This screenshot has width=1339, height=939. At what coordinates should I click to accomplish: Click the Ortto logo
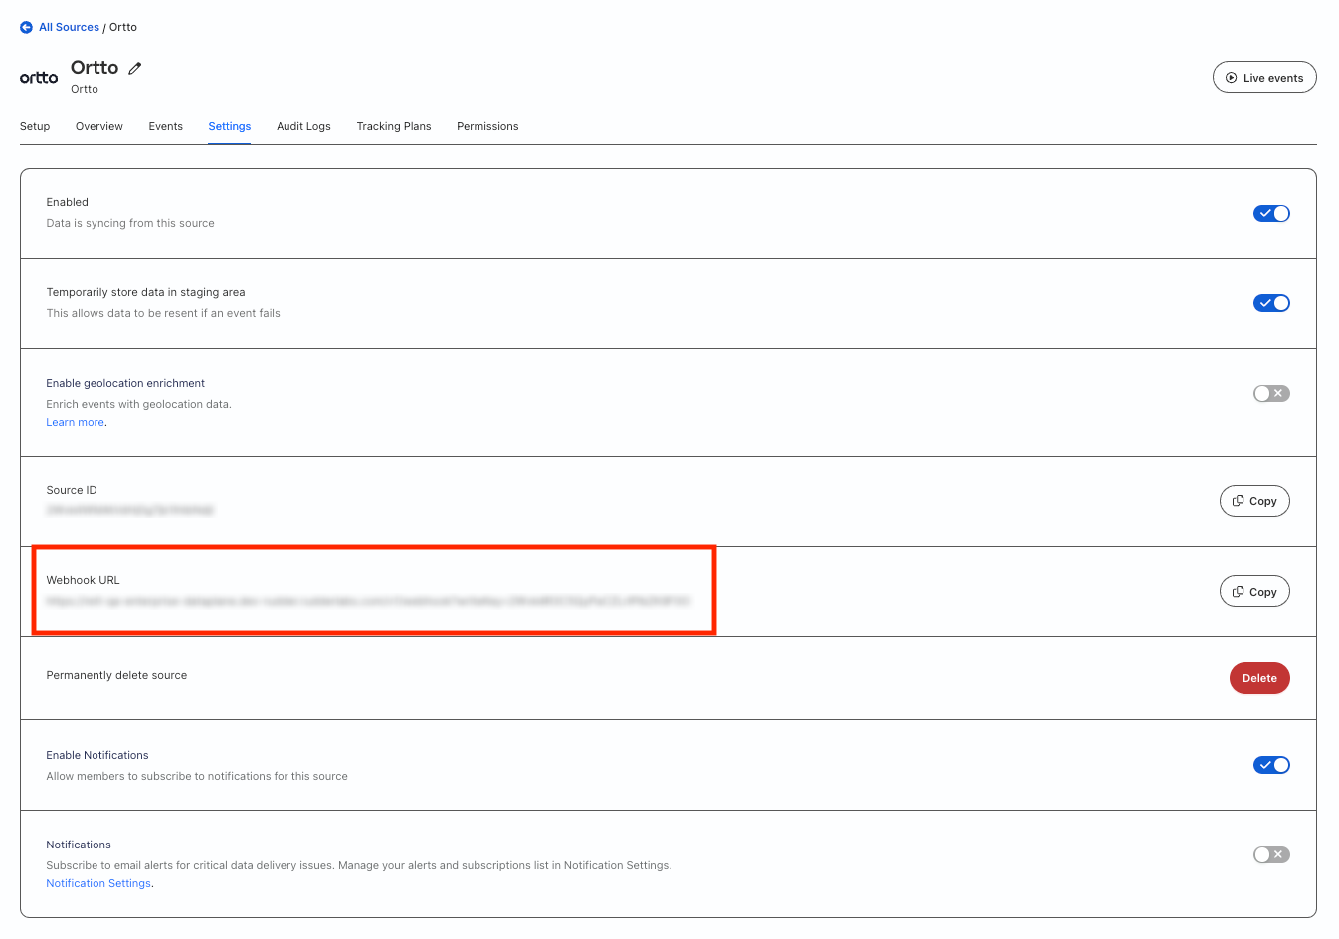click(39, 78)
